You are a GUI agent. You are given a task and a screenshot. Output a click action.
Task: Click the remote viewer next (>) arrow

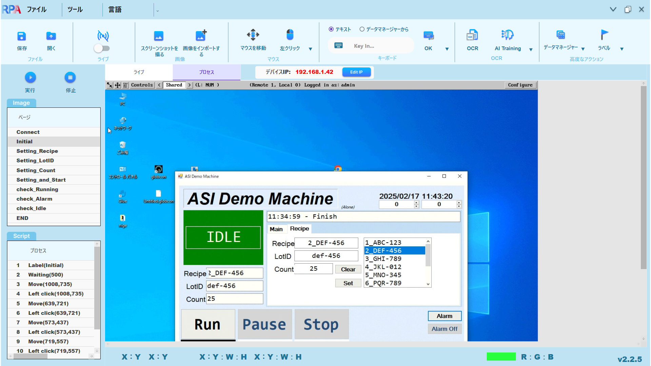[190, 85]
